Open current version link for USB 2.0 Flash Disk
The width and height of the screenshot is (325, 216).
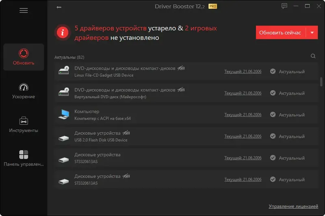click(x=243, y=136)
